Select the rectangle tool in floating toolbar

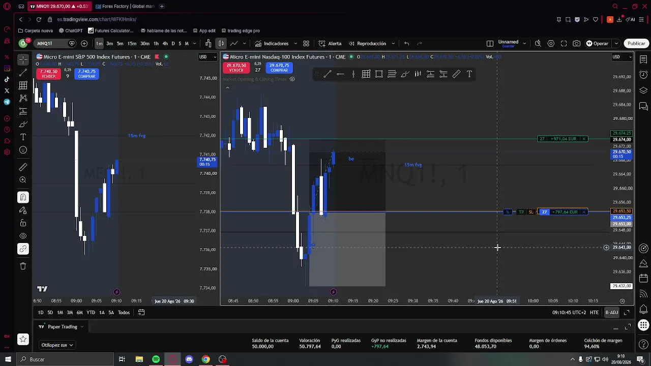379,74
